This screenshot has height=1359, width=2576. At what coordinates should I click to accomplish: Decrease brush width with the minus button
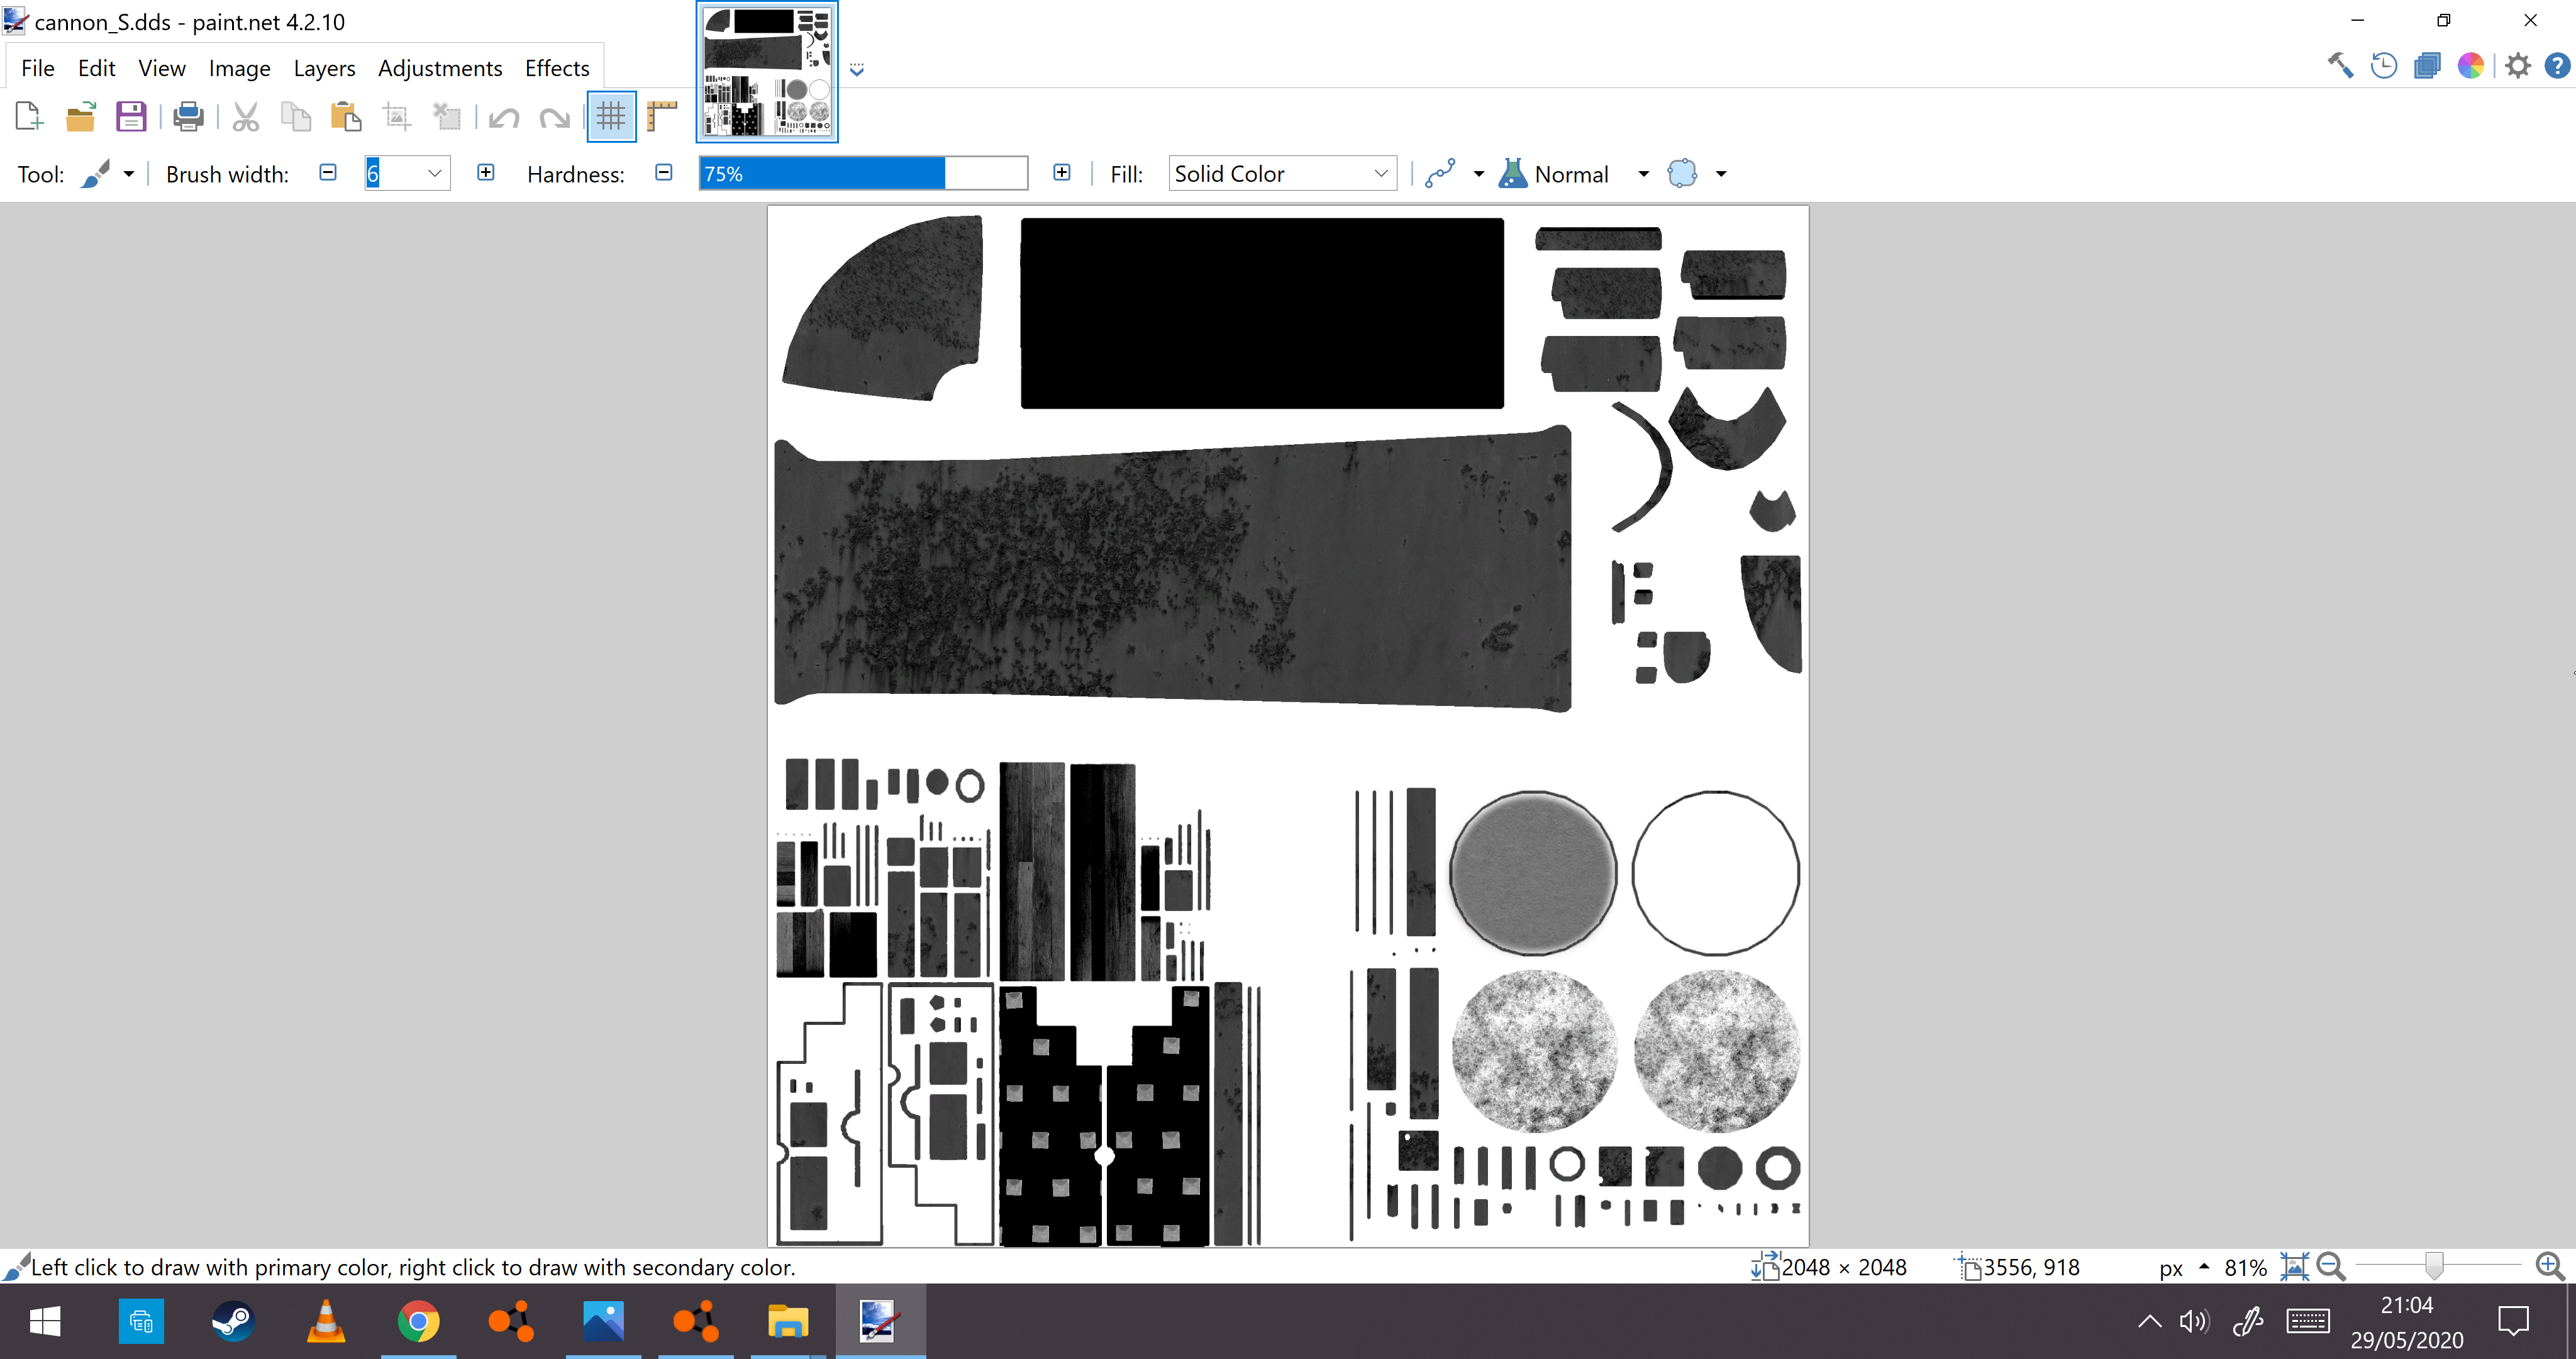(328, 172)
